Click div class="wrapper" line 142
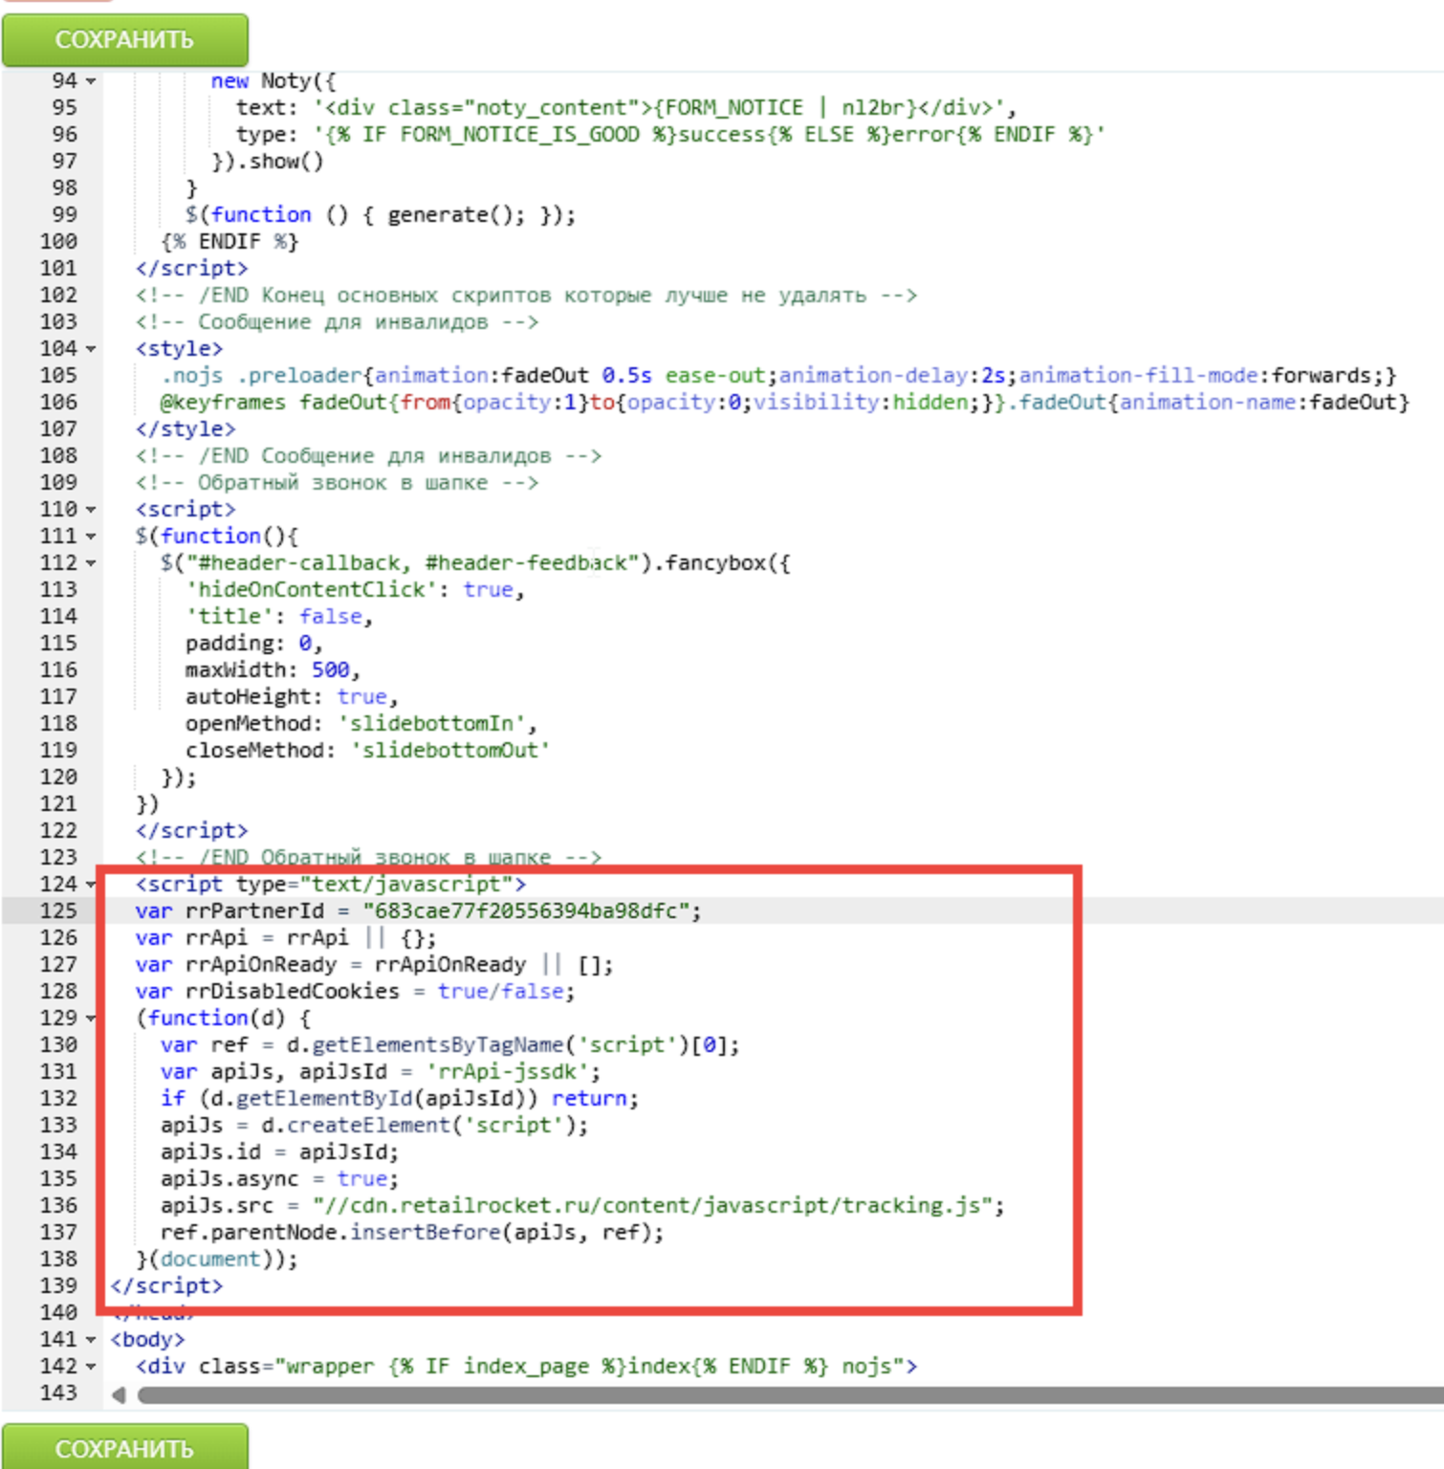1444x1469 pixels. pos(526,1366)
